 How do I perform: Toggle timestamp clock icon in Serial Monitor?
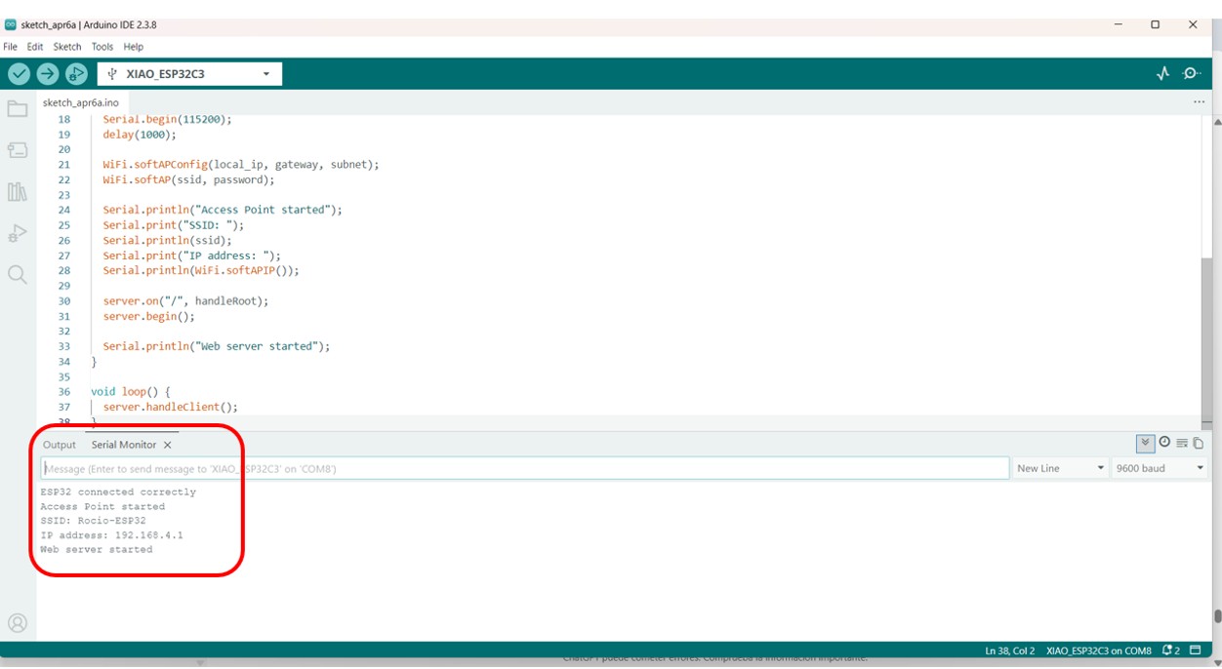pyautogui.click(x=1164, y=443)
